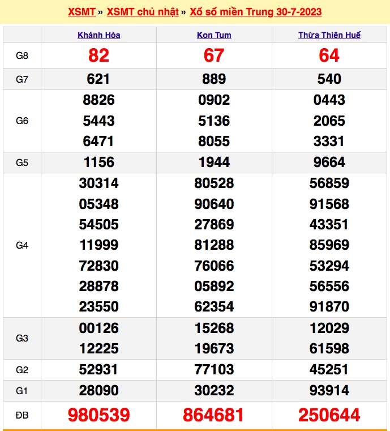
Task: Click the G8 row label
Action: tap(22, 56)
